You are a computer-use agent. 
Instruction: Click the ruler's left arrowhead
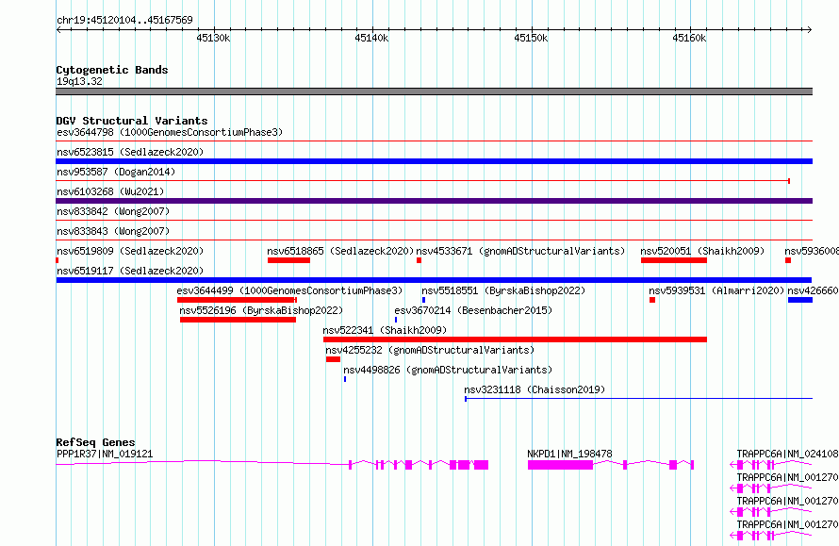pyautogui.click(x=58, y=29)
